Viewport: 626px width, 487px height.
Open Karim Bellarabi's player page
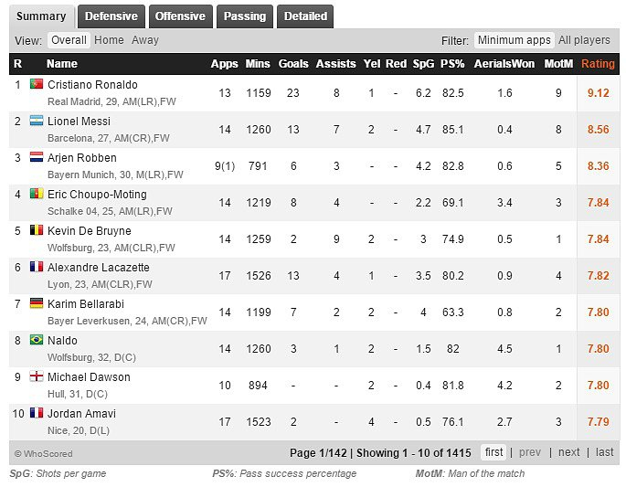pos(86,304)
